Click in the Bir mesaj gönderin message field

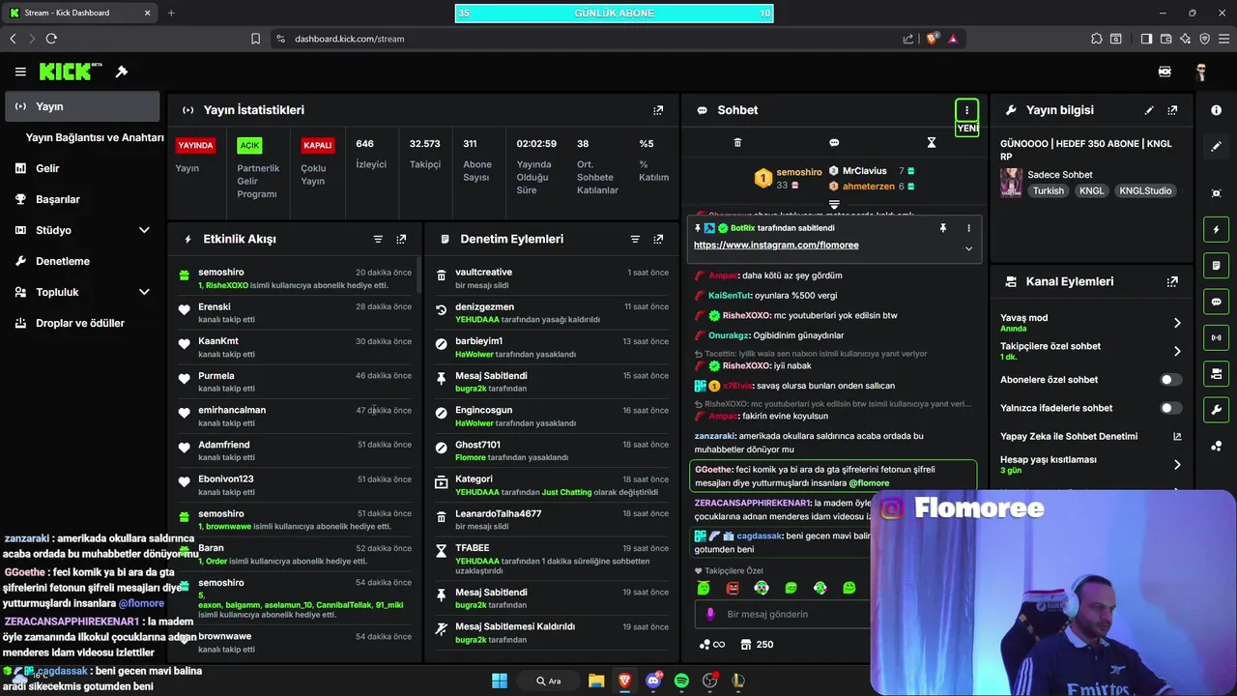(783, 614)
